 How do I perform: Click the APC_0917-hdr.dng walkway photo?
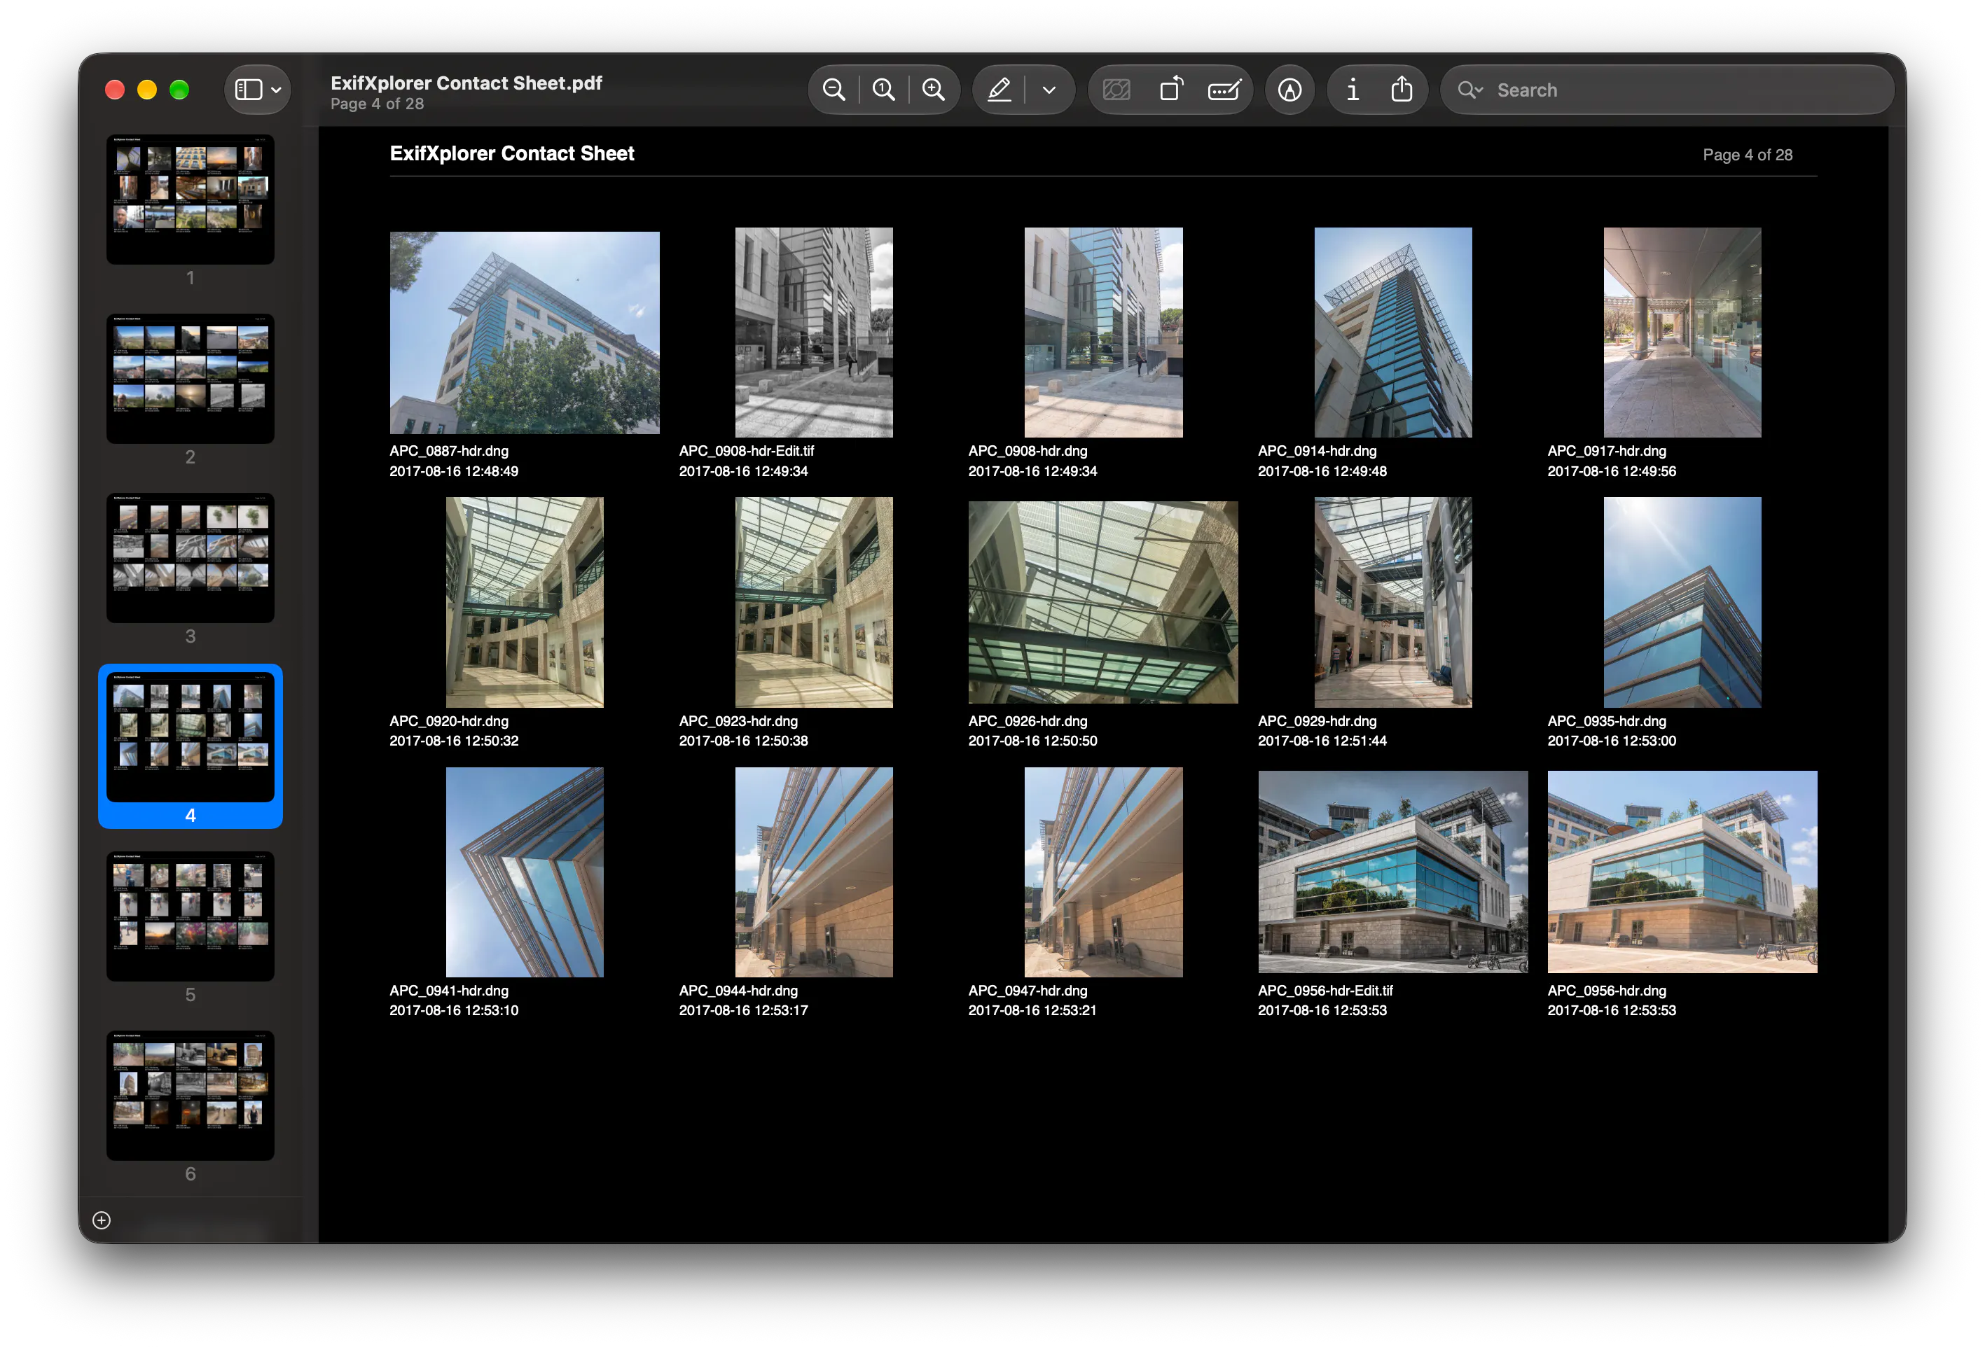(x=1682, y=332)
